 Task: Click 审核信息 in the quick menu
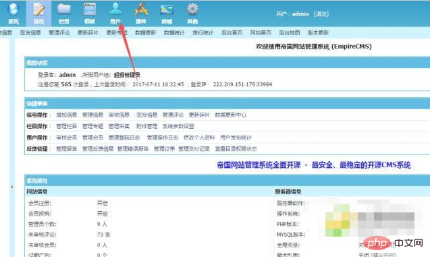pyautogui.click(x=119, y=115)
